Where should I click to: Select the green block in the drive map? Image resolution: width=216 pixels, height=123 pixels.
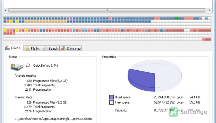pyautogui.click(x=176, y=18)
